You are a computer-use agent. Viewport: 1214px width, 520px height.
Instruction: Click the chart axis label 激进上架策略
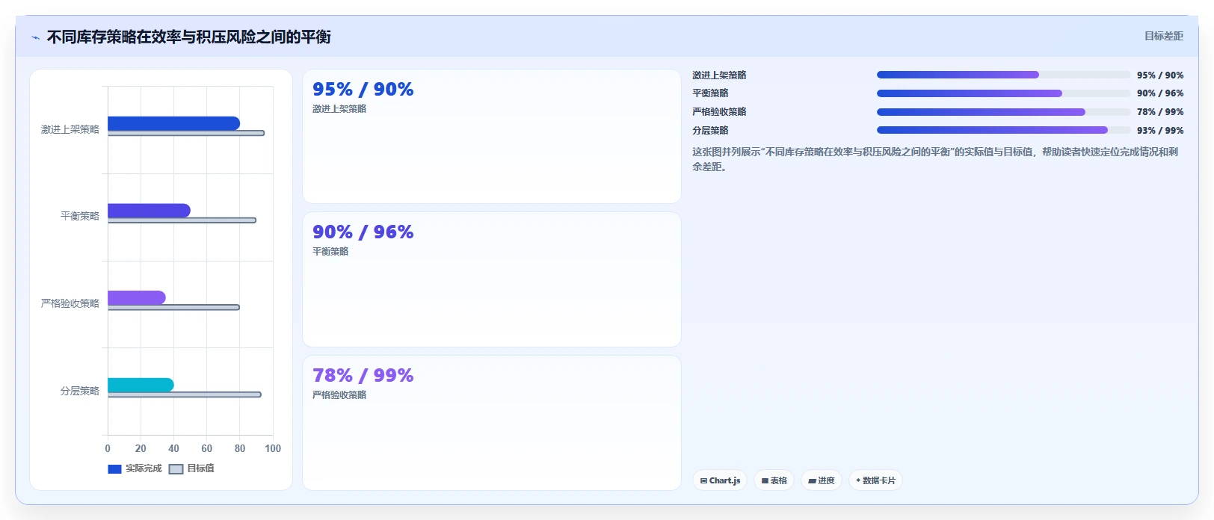70,129
